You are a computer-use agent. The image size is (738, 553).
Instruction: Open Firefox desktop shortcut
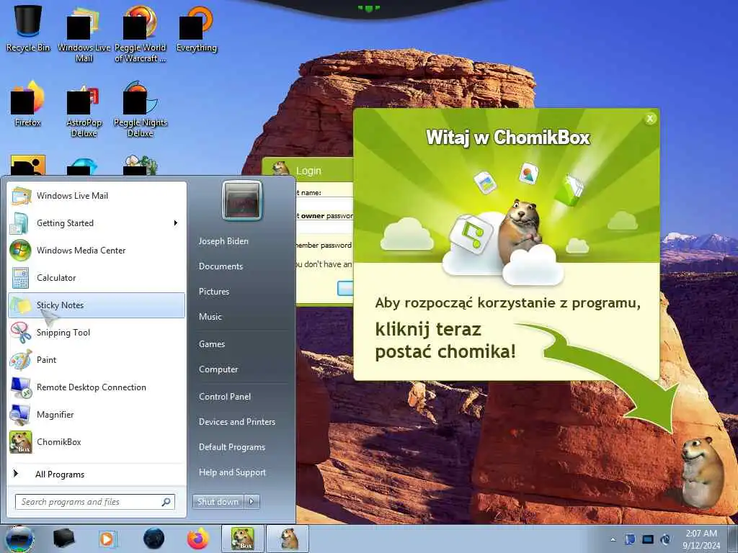coord(28,104)
